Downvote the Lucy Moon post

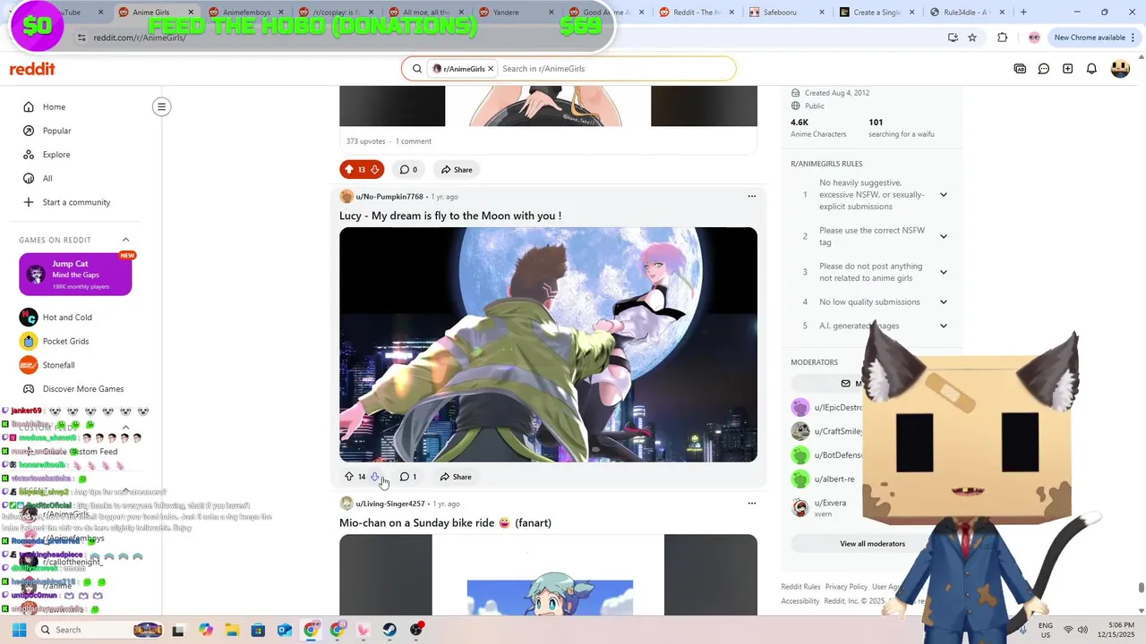[375, 477]
